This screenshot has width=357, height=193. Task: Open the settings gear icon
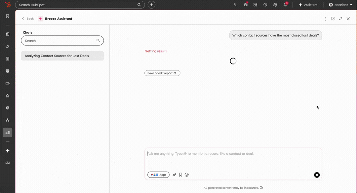275,5
